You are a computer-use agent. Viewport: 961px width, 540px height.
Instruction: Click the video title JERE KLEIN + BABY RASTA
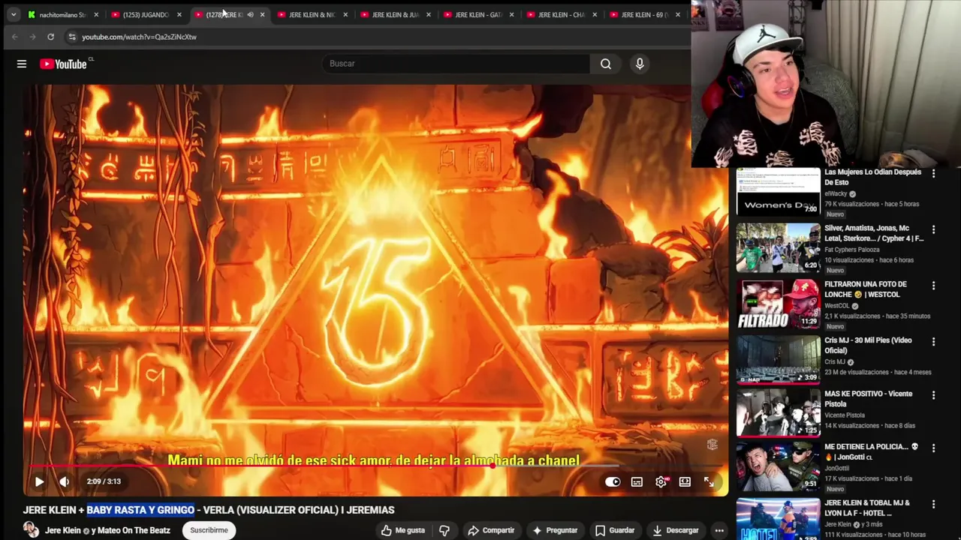point(209,510)
